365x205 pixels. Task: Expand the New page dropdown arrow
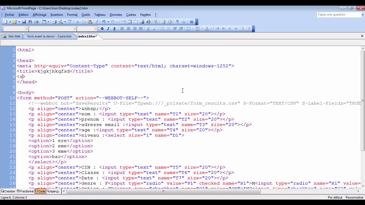[10, 22]
